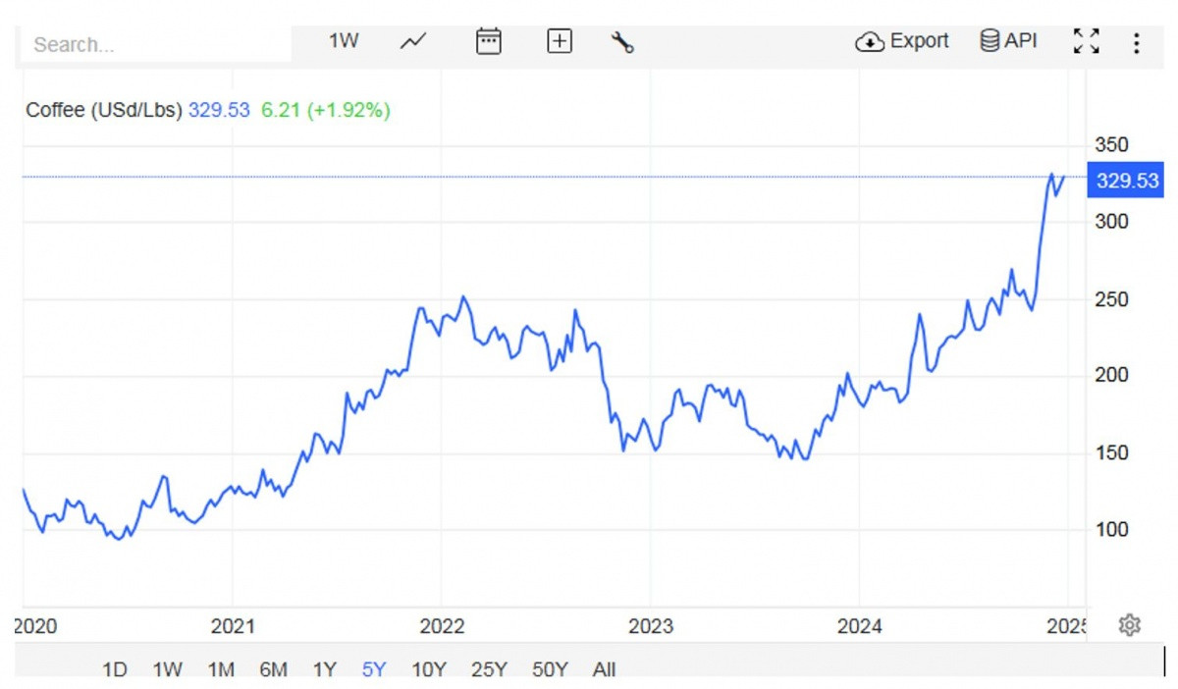The image size is (1178, 689).
Task: Switch to the 6M view tab
Action: point(275,669)
